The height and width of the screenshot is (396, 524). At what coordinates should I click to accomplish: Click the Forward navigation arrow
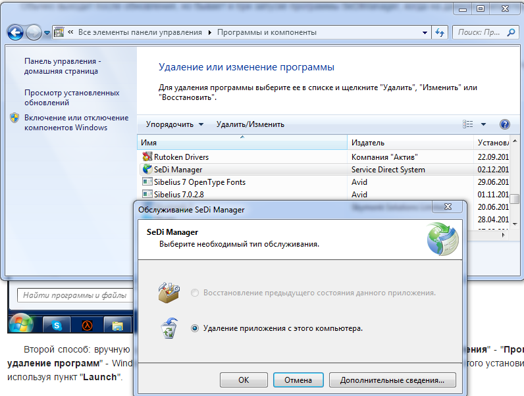tap(34, 32)
